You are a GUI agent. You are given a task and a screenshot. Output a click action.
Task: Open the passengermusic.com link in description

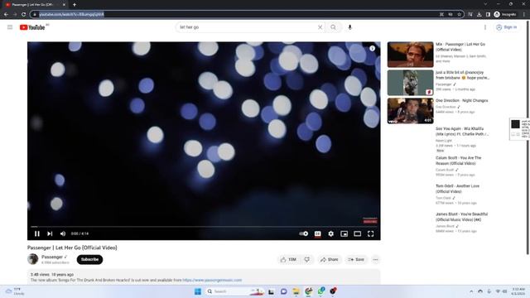pyautogui.click(x=212, y=280)
